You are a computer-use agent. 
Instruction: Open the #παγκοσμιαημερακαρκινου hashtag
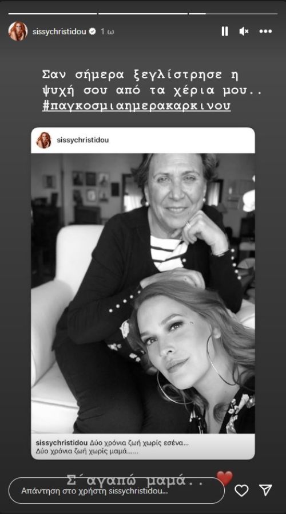(x=137, y=106)
